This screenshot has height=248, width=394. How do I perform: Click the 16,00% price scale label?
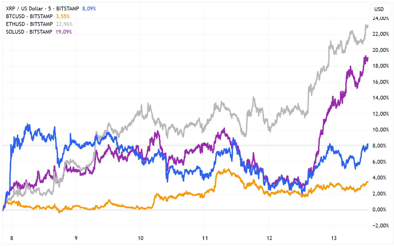381,82
